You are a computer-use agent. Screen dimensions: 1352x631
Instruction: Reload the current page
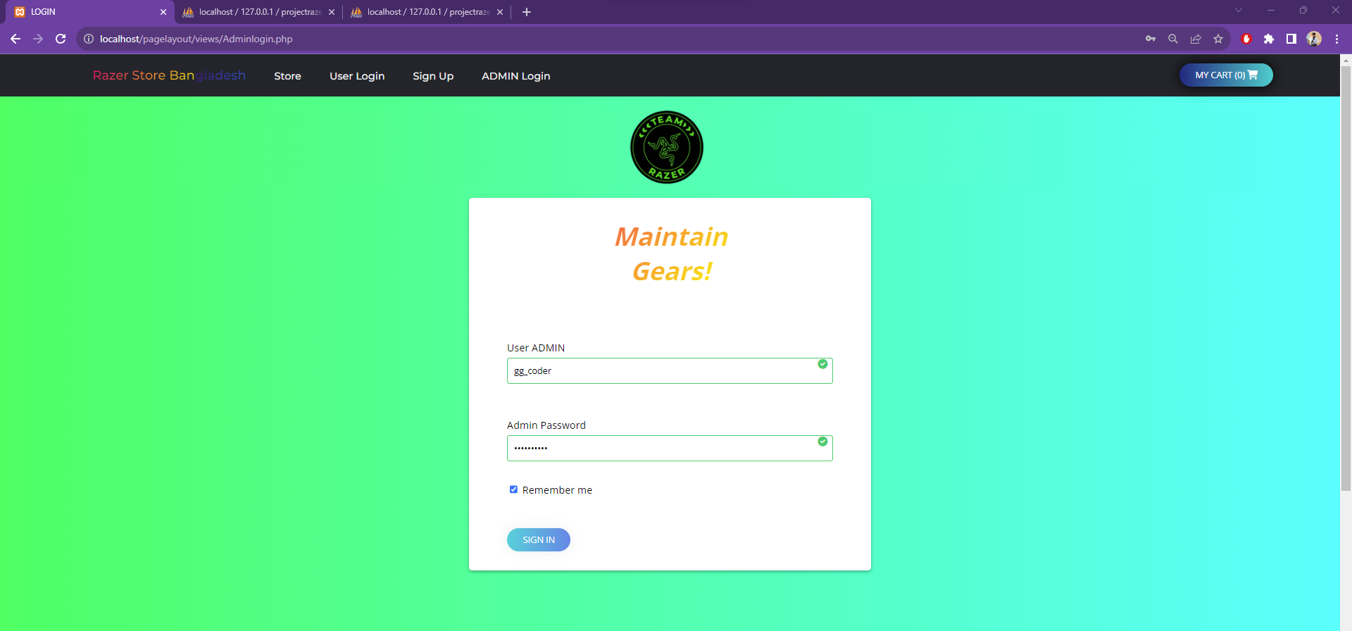(61, 39)
